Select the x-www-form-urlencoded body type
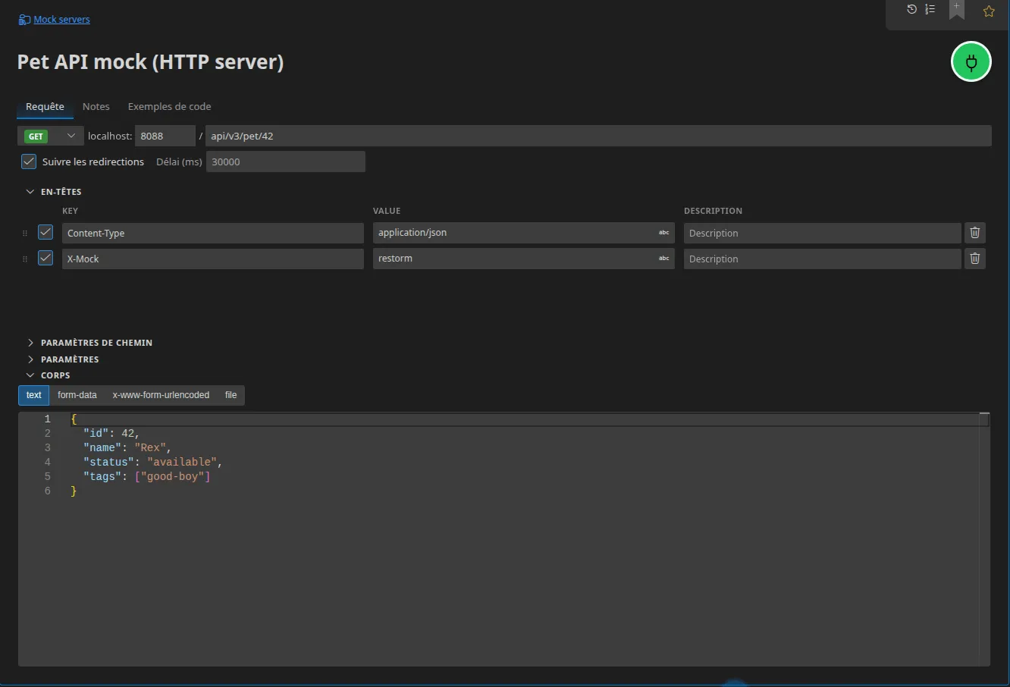The image size is (1010, 687). pos(161,395)
